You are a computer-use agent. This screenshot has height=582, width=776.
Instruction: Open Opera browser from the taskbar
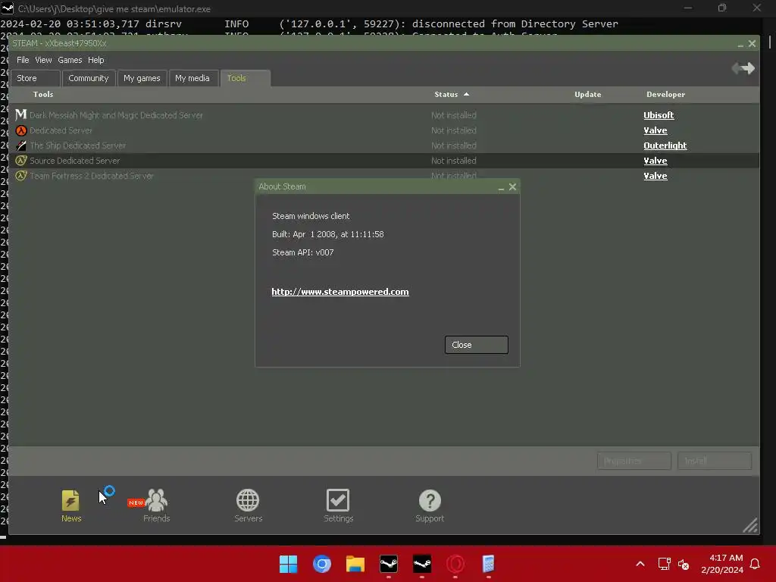455,564
